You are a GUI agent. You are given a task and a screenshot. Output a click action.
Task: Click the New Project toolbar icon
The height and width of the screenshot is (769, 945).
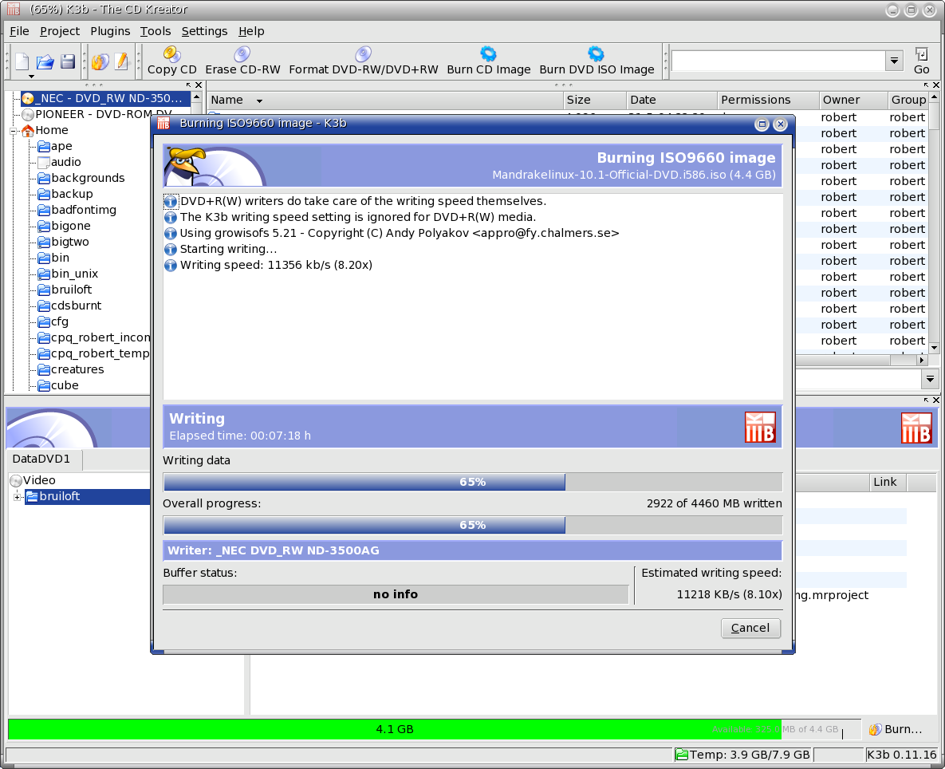22,62
